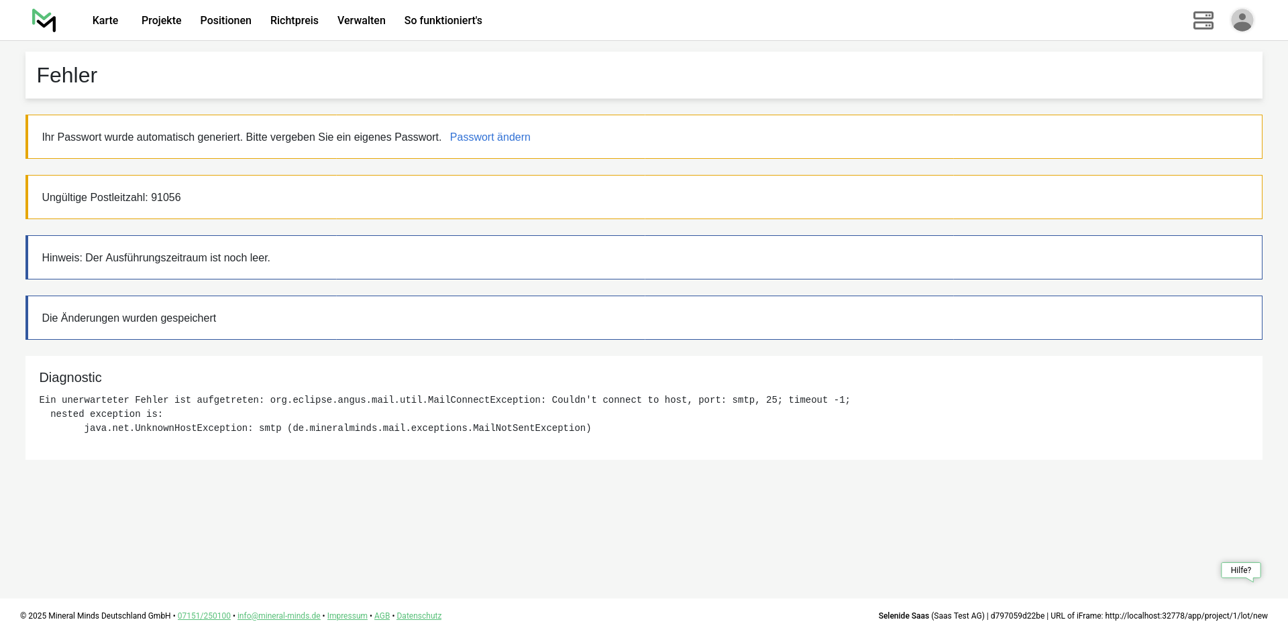Open the Impressum footer link
Viewport: 1288px width, 632px height.
(x=347, y=616)
